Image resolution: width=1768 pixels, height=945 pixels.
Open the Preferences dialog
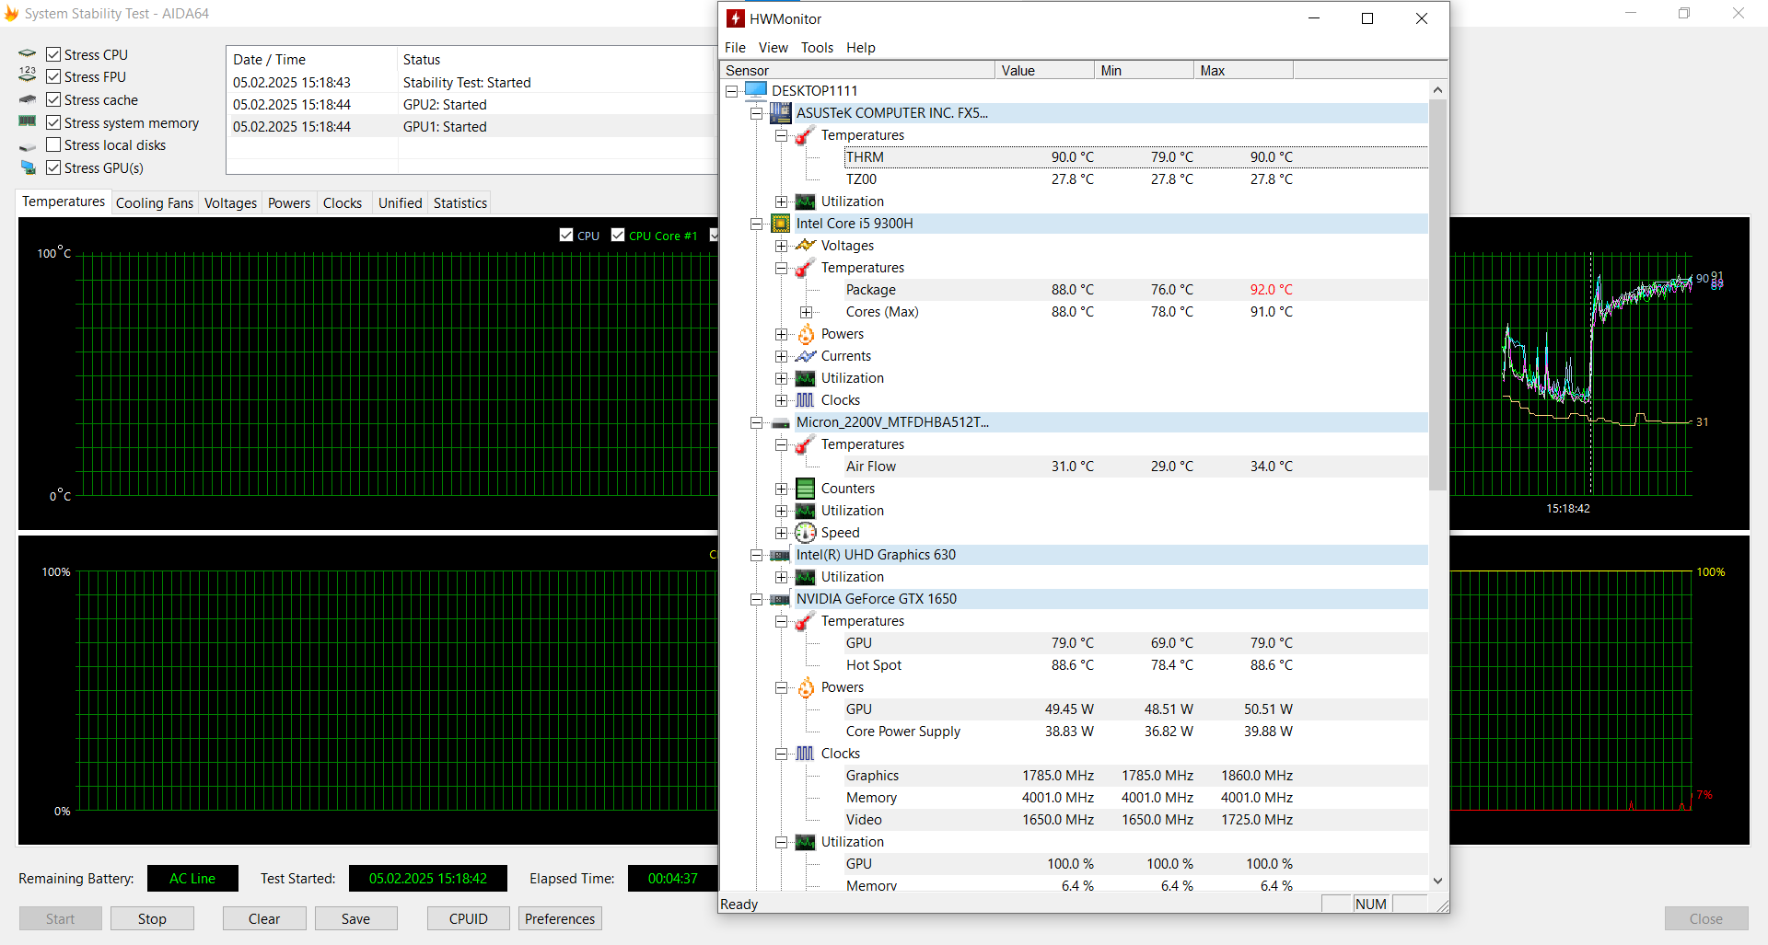560,918
